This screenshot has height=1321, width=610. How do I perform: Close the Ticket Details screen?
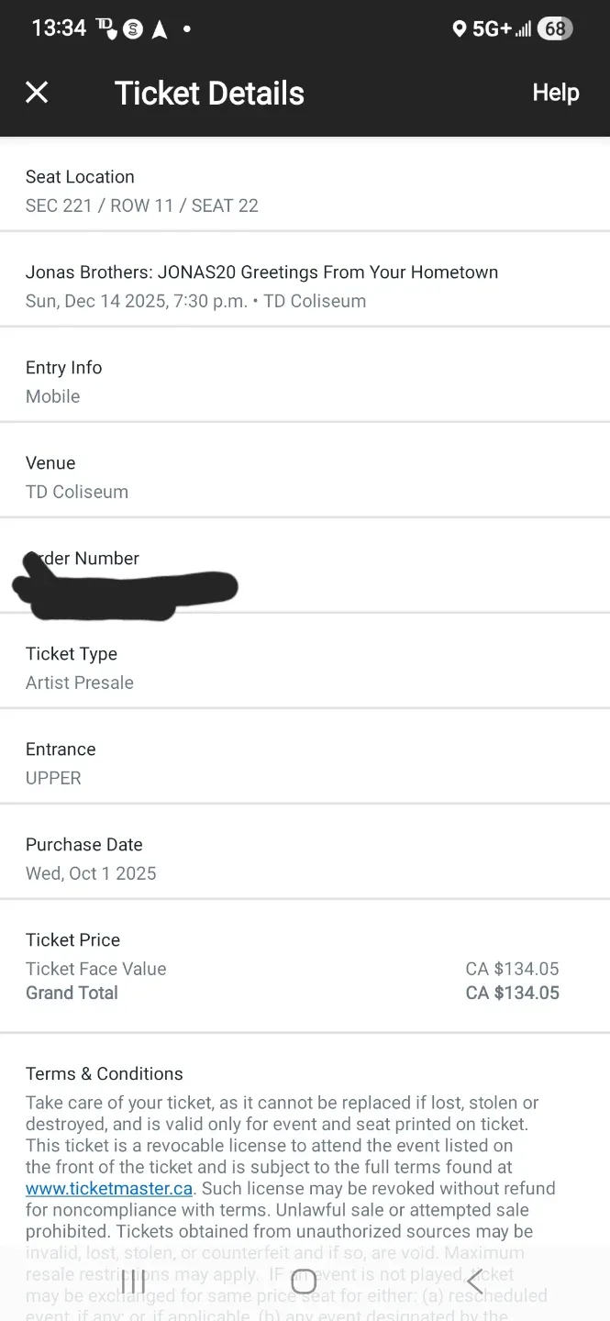[37, 92]
